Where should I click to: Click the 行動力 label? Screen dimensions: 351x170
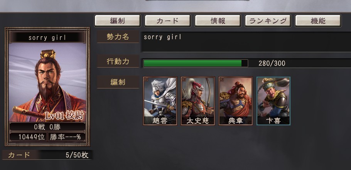tap(118, 62)
